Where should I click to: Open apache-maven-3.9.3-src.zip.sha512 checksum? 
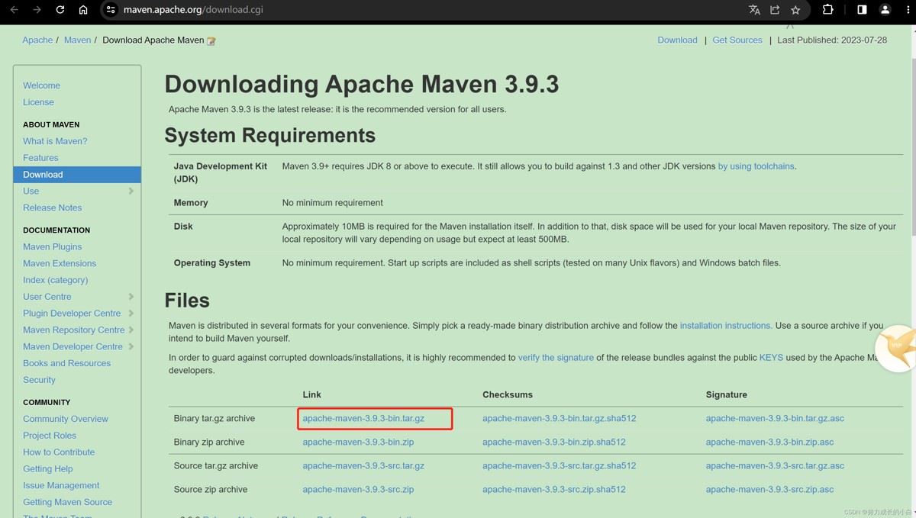[x=554, y=490]
